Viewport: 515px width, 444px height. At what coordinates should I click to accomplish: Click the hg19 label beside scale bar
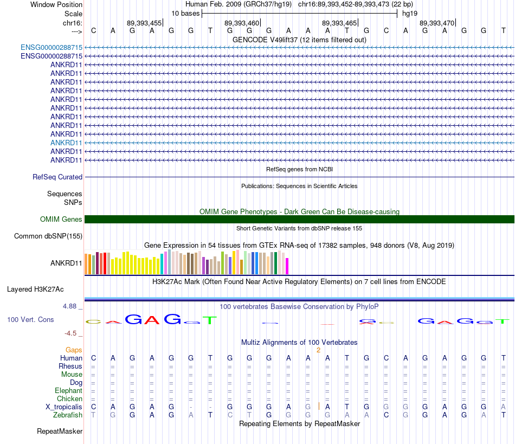tap(410, 14)
